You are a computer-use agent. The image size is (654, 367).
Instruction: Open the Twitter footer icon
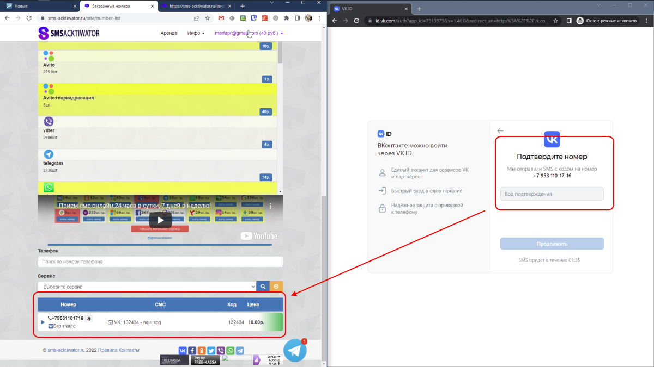click(x=211, y=351)
